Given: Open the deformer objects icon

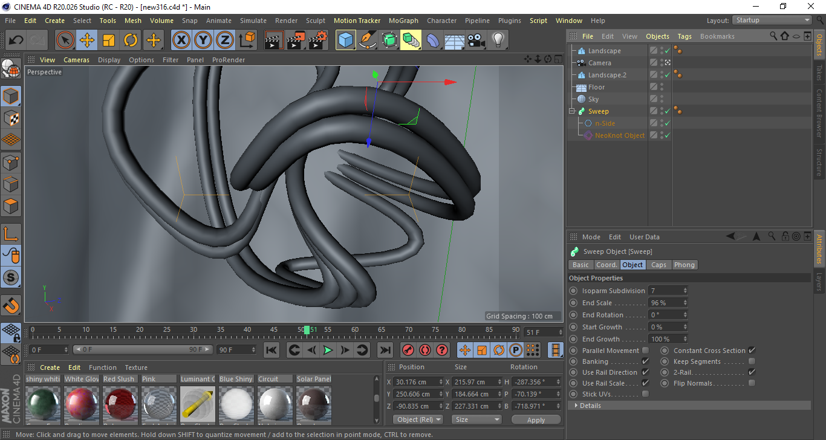Looking at the screenshot, I should pyautogui.click(x=433, y=40).
